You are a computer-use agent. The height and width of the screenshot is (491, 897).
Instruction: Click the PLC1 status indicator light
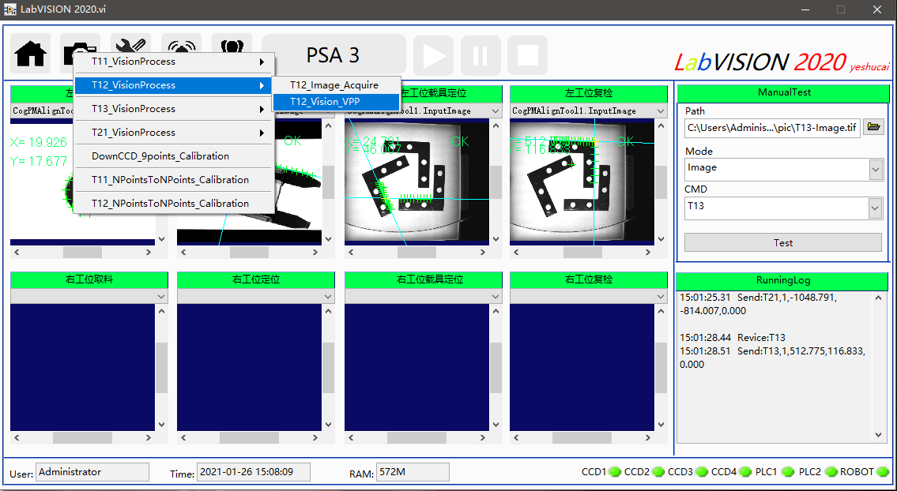coord(787,471)
